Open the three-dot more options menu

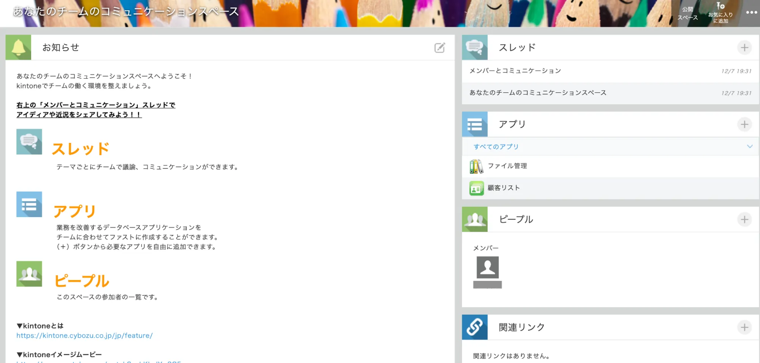[x=751, y=13]
